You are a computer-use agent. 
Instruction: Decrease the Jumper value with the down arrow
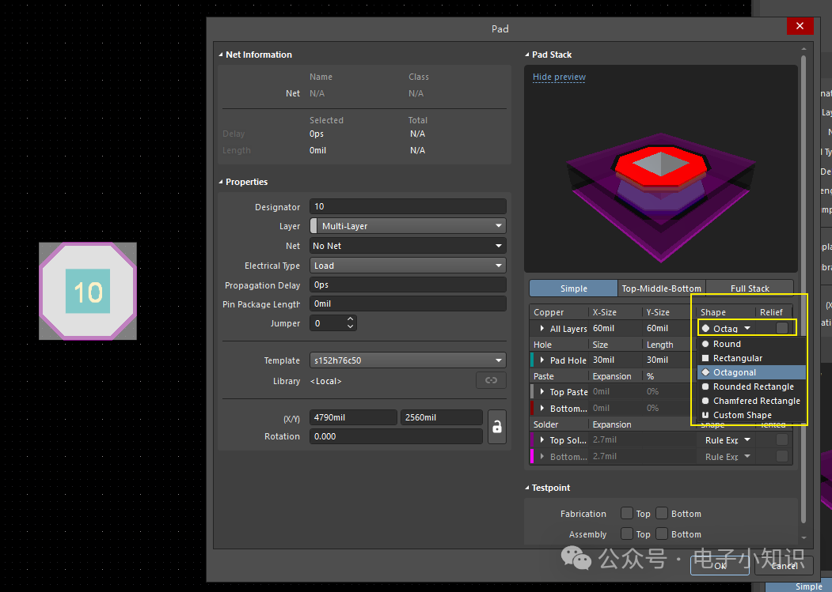click(350, 326)
